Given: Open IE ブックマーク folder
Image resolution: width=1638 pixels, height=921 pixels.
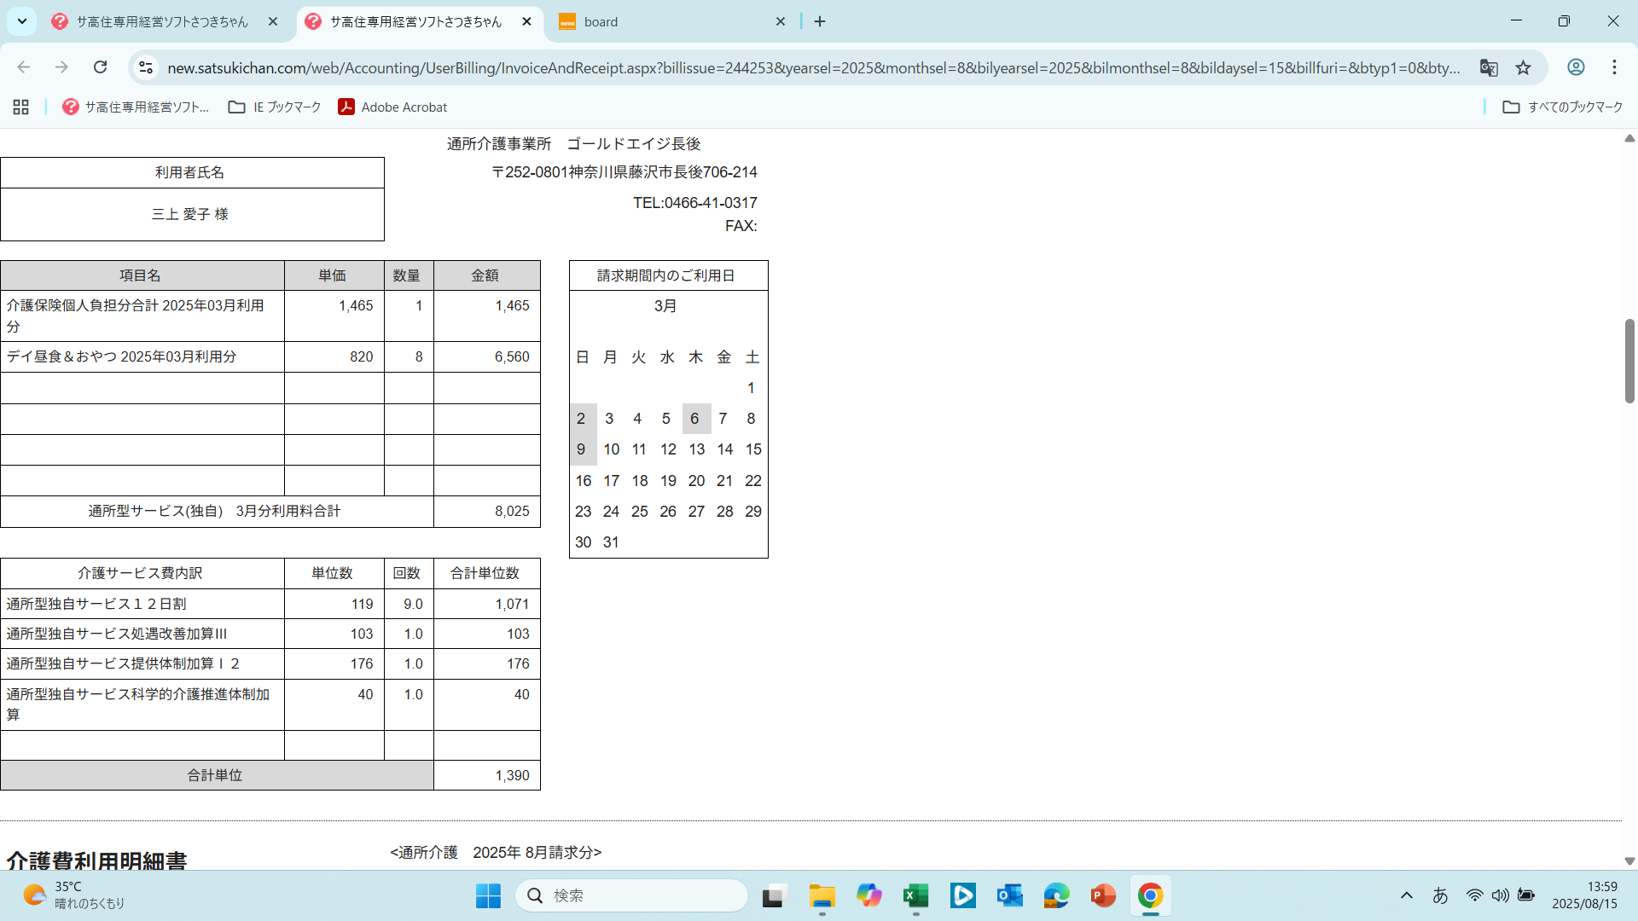Looking at the screenshot, I should 275,107.
